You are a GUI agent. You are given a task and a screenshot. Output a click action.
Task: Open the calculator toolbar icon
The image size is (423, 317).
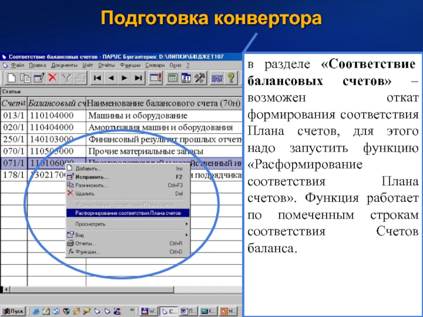tap(172, 78)
